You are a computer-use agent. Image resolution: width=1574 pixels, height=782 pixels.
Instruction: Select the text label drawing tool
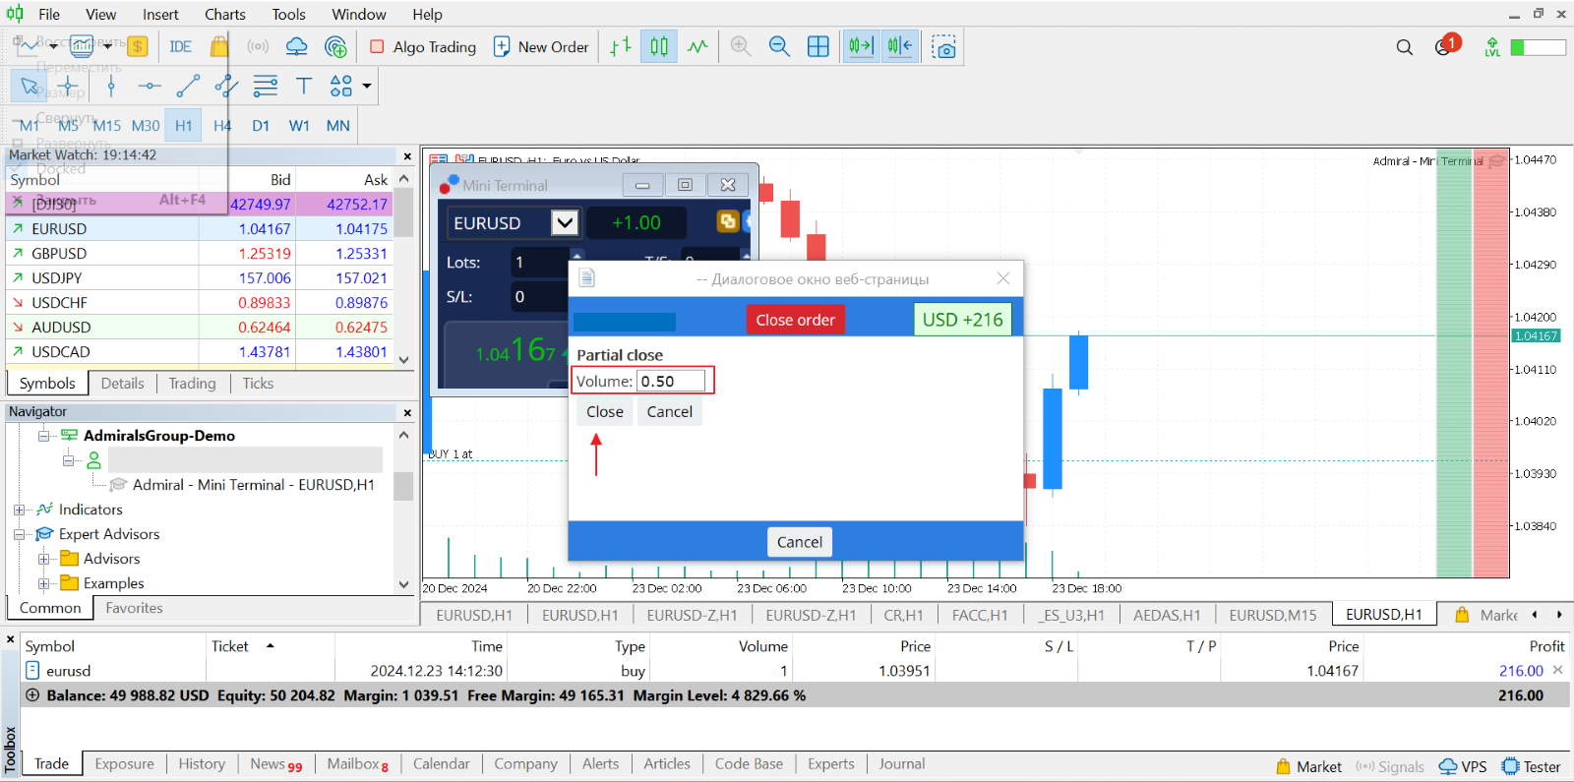click(x=304, y=87)
